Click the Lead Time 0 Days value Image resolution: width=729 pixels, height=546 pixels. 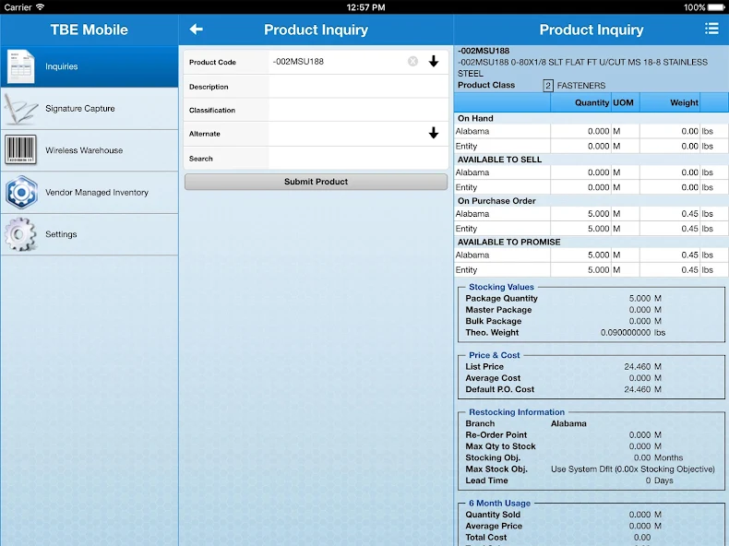(x=659, y=481)
